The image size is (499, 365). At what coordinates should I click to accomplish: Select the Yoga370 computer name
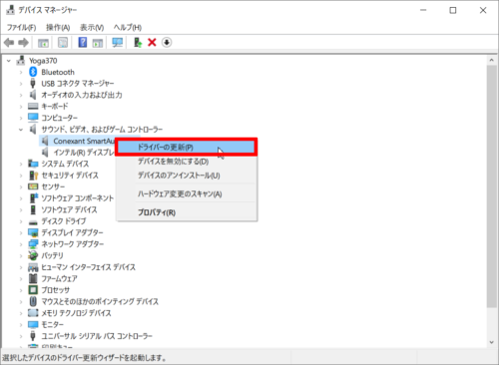[x=43, y=61]
